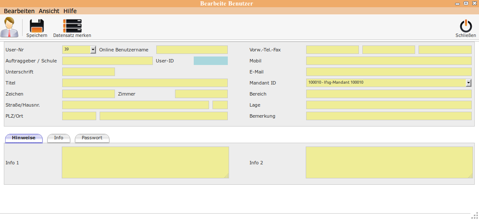Open the Ansicht menu
The image size is (479, 220).
pos(49,11)
